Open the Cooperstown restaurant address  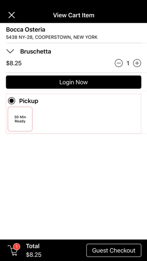(x=52, y=37)
